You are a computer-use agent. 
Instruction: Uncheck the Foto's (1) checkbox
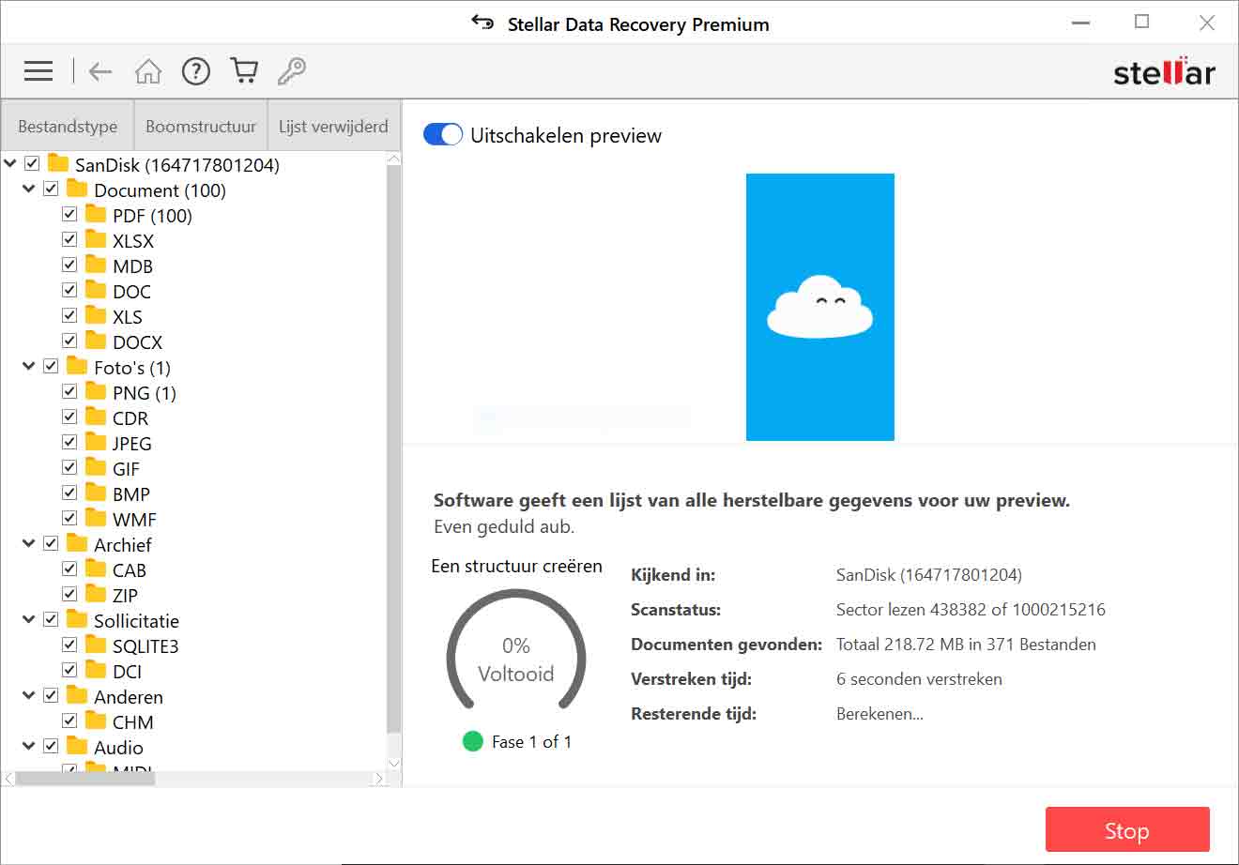[x=51, y=366]
